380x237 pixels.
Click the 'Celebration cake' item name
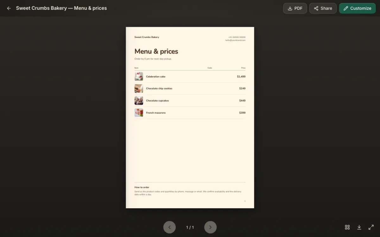point(155,76)
